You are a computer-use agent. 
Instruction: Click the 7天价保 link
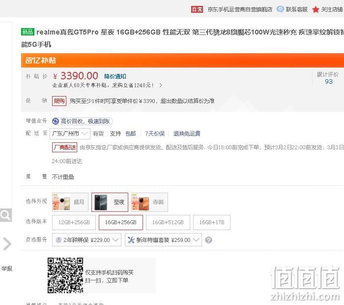[x=155, y=134]
